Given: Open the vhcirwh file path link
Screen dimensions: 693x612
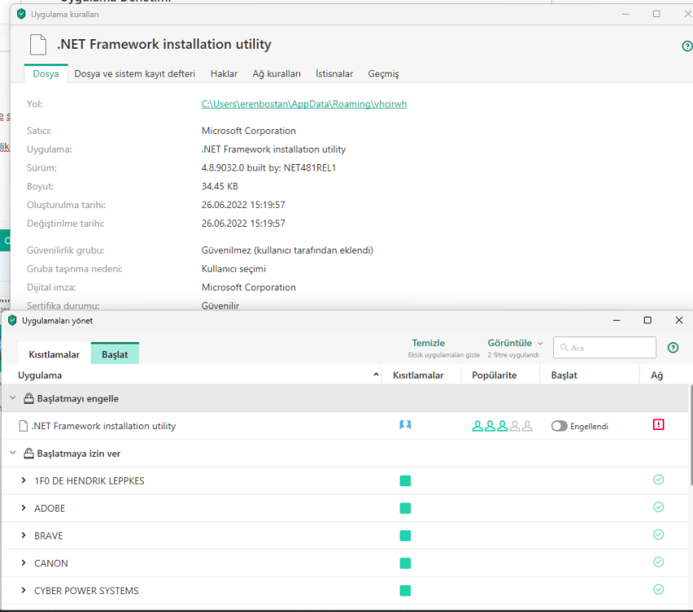Looking at the screenshot, I should pos(304,104).
